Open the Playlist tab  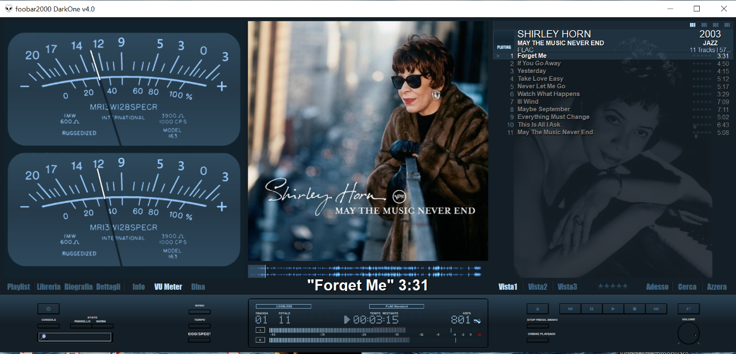[x=18, y=287]
